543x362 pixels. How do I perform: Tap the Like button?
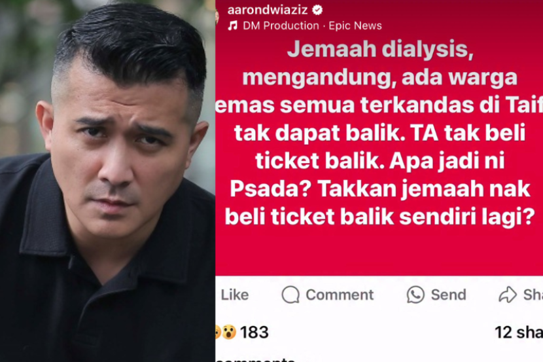coord(235,295)
